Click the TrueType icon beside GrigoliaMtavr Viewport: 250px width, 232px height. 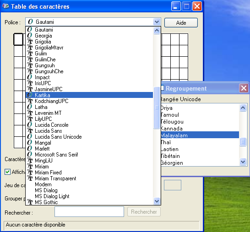(30, 48)
